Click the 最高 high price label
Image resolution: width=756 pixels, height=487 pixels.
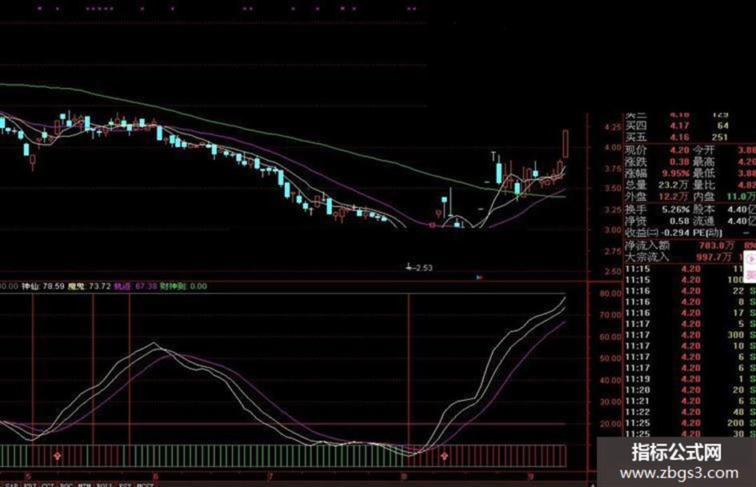click(703, 162)
